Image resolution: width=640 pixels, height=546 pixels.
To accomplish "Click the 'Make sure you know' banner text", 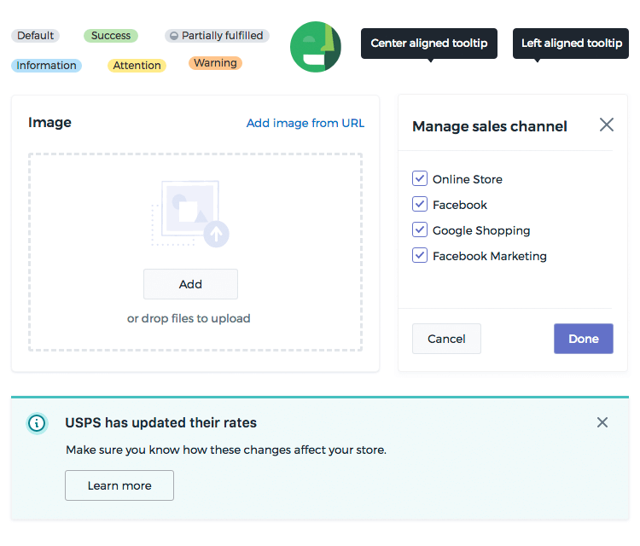I will pos(226,450).
